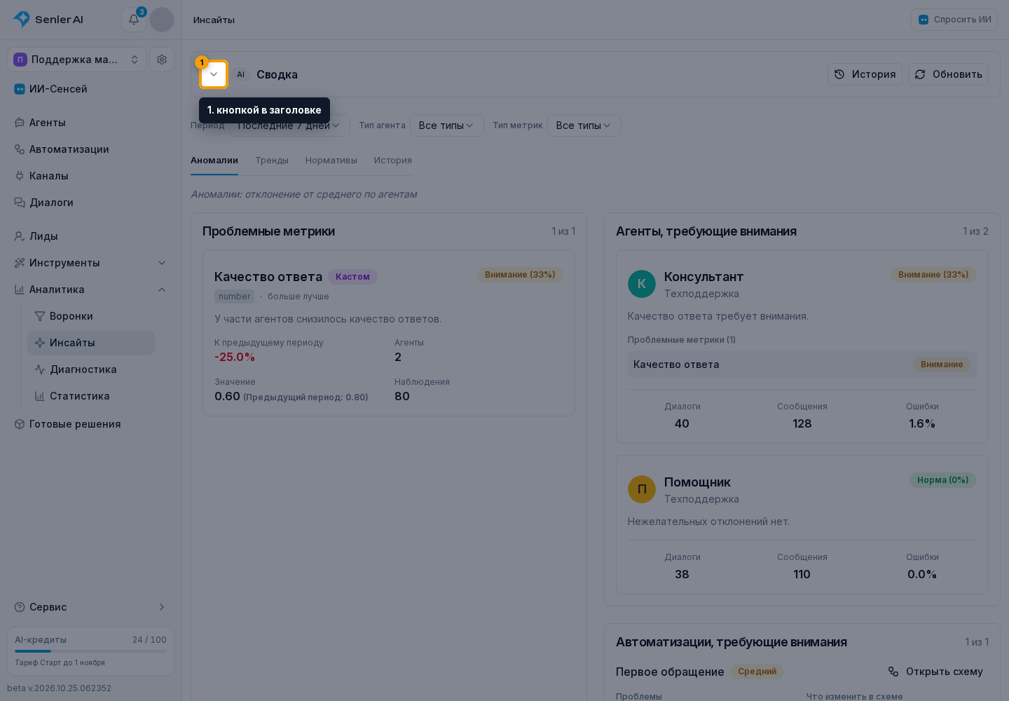
Task: Click the История button in header
Action: (x=865, y=74)
